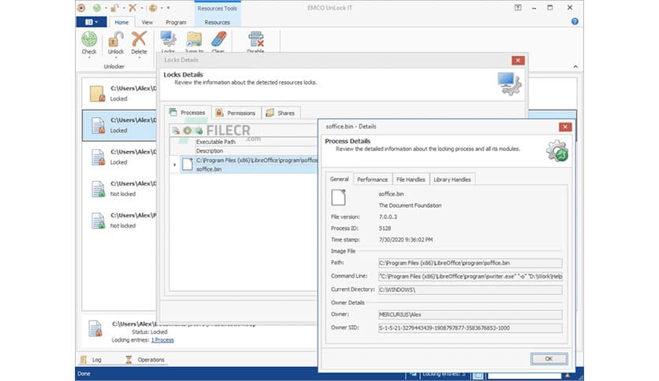Select the Shares tab in Locks Details
This screenshot has width=659, height=381.
281,113
